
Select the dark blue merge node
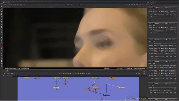107,95
